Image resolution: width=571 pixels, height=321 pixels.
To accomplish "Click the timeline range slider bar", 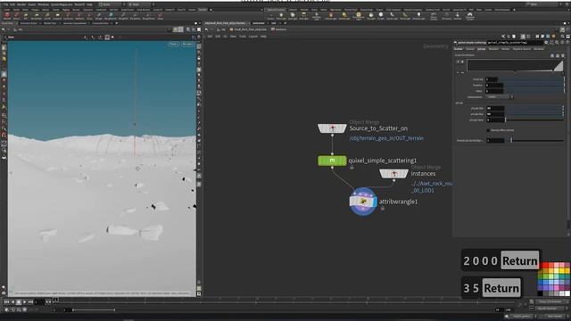I will pyautogui.click(x=94, y=310).
